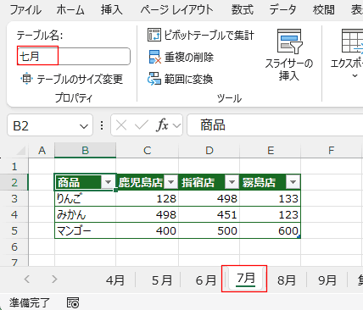This screenshot has width=363, height=310.
Task: Click the Insert Slicer icon
Action: point(289,42)
